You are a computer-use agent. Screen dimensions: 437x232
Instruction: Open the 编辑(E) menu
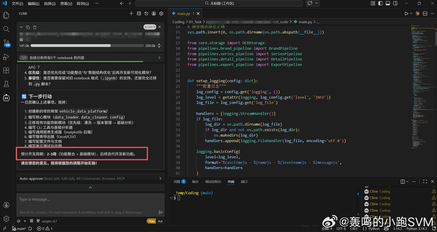[x=33, y=4]
